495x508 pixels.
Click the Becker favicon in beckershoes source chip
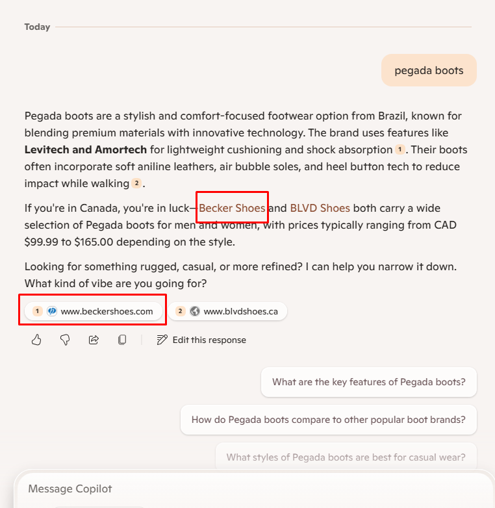53,311
